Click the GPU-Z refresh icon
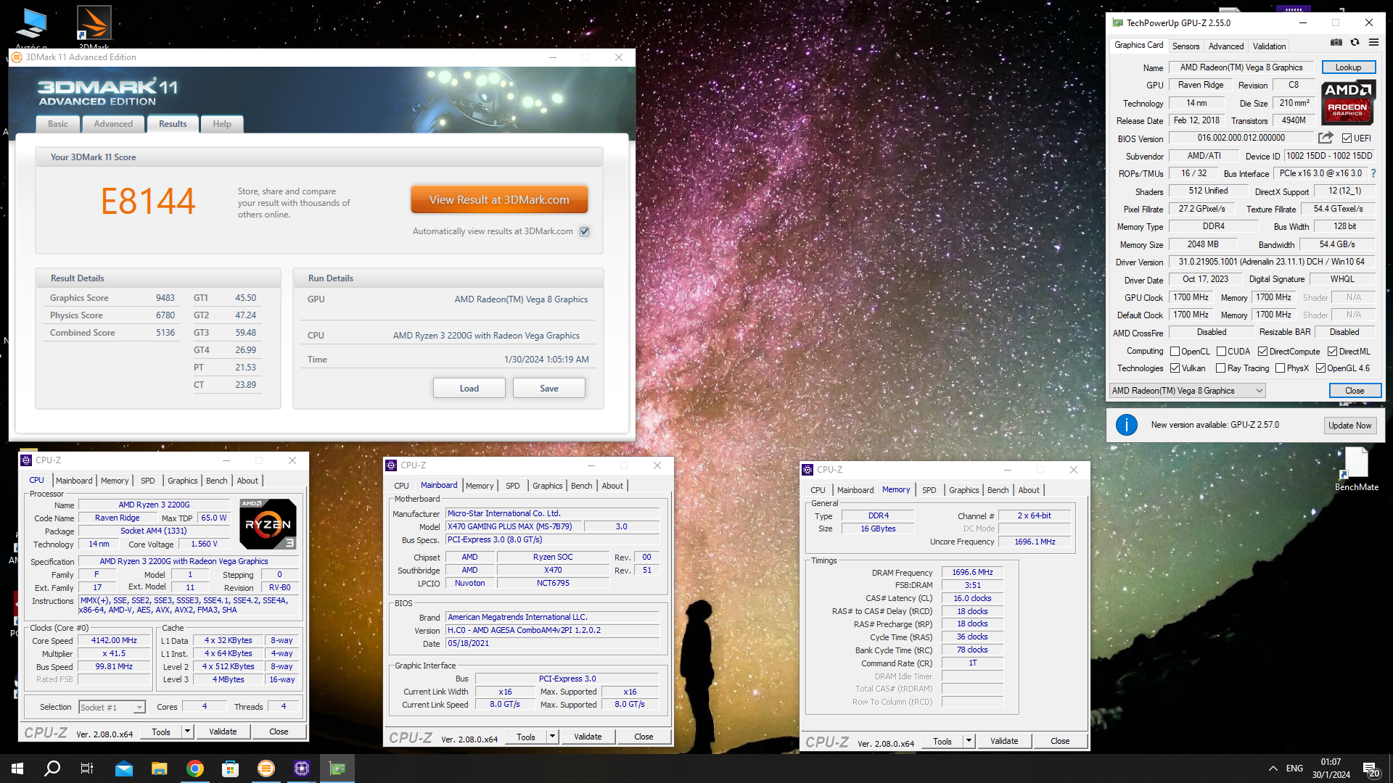The width and height of the screenshot is (1393, 783). point(1355,43)
